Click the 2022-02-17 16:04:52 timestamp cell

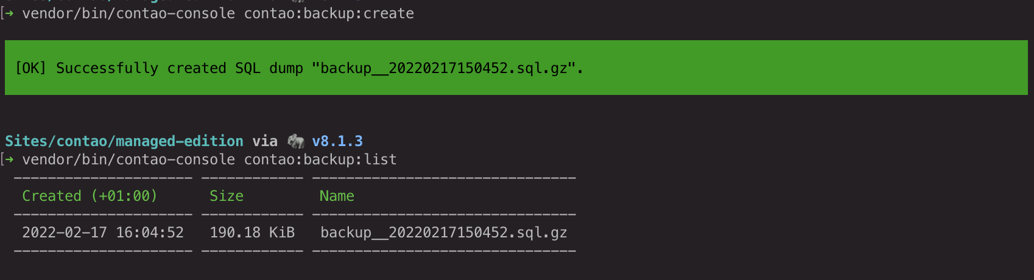pyautogui.click(x=103, y=233)
